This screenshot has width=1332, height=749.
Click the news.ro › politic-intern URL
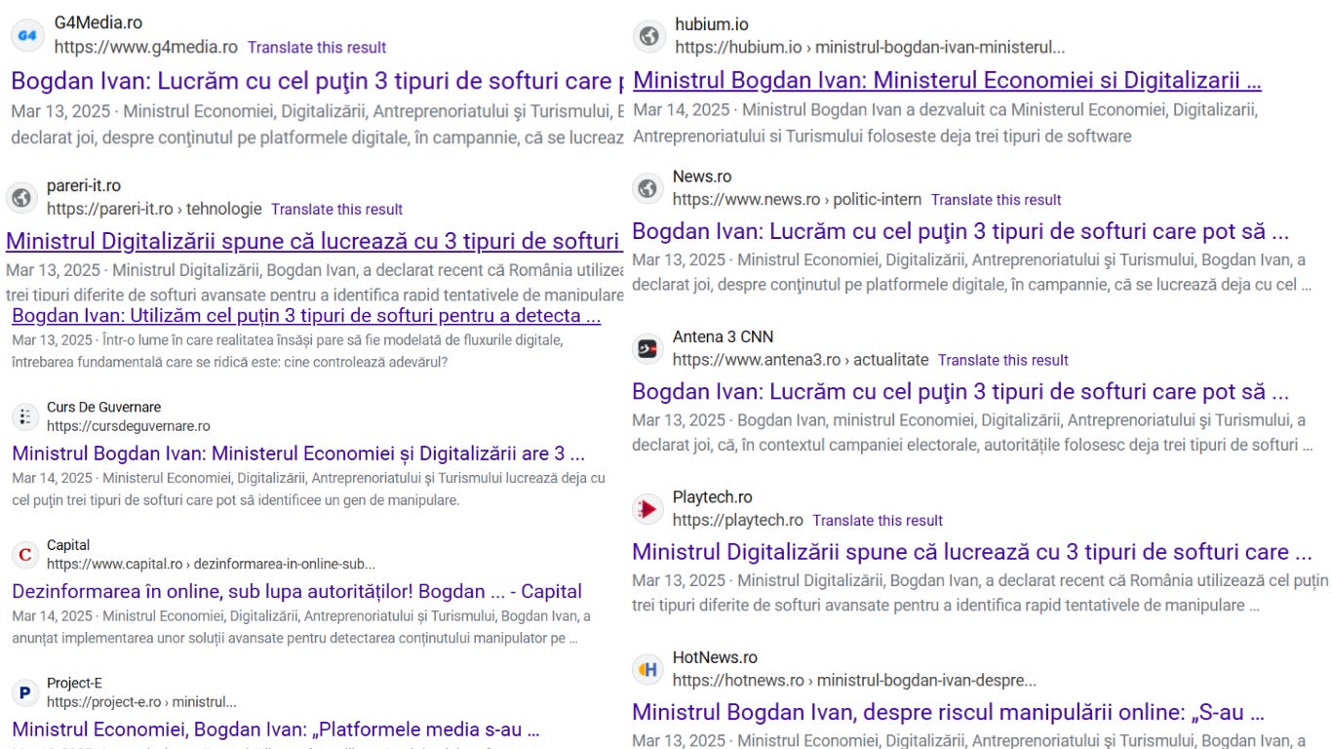point(797,199)
